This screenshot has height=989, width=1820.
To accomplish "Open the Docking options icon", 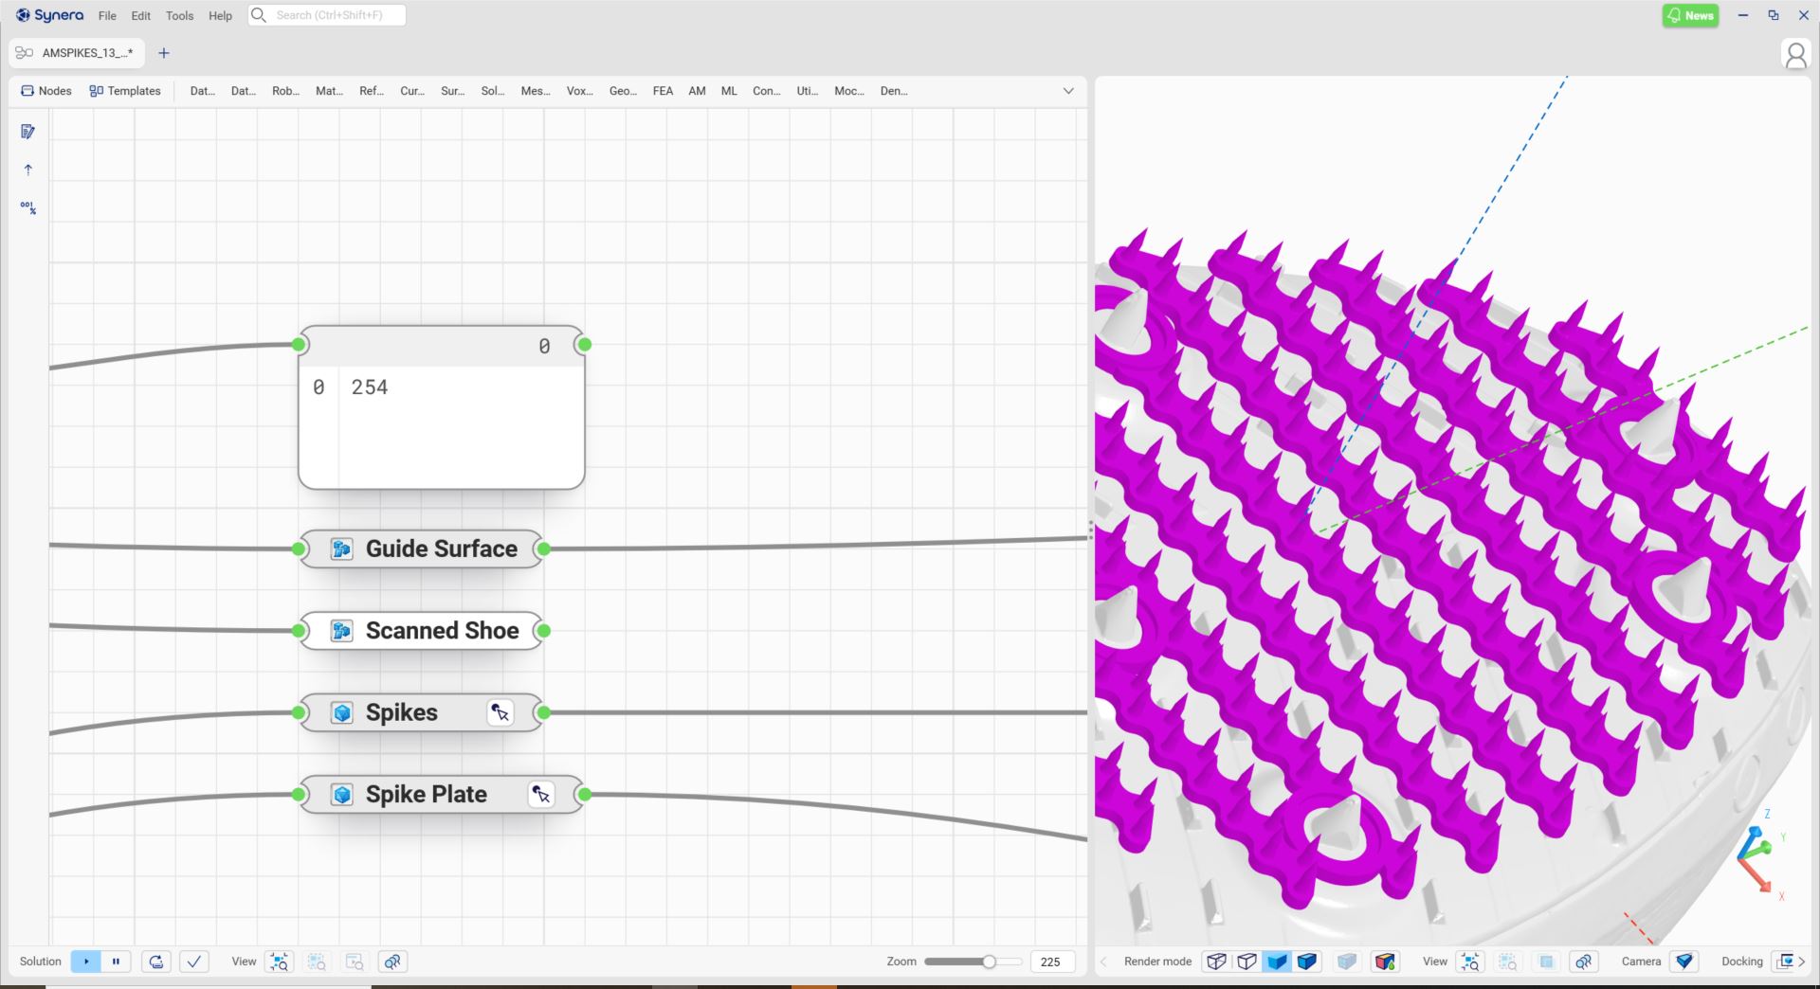I will pos(1785,962).
